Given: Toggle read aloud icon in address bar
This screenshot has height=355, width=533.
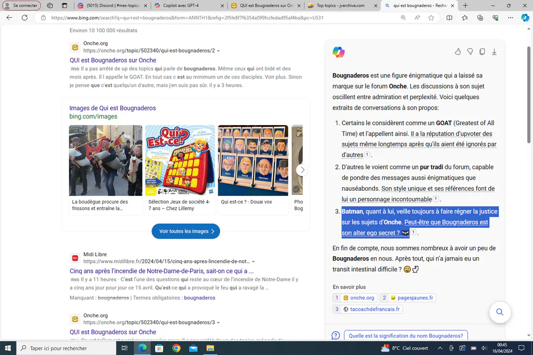Looking at the screenshot, I should pyautogui.click(x=417, y=18).
